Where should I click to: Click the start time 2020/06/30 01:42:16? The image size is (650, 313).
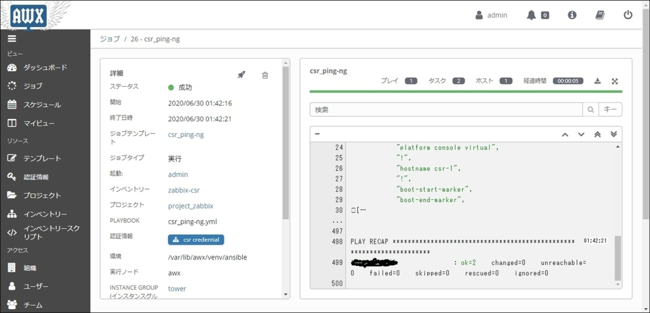pos(200,103)
